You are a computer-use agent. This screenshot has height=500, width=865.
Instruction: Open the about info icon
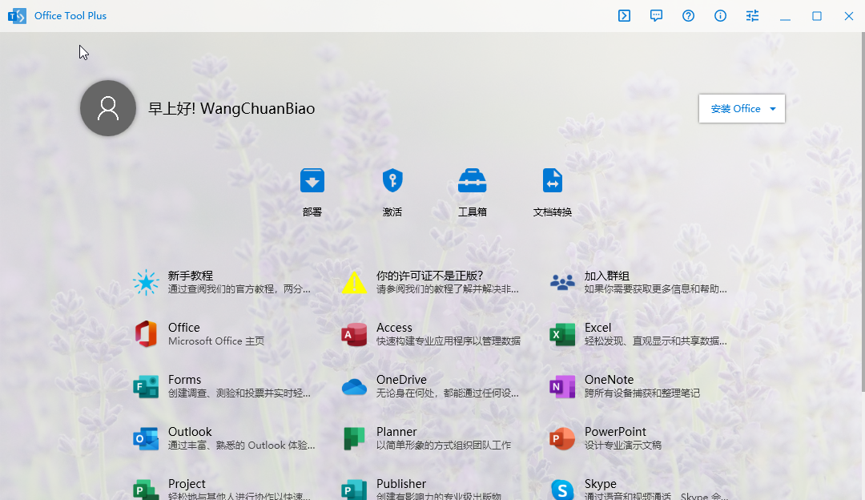click(x=720, y=15)
